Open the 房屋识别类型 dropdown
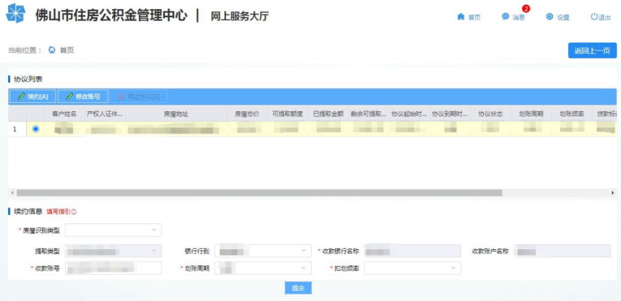Screen dimensions: 621x301 [x=113, y=230]
